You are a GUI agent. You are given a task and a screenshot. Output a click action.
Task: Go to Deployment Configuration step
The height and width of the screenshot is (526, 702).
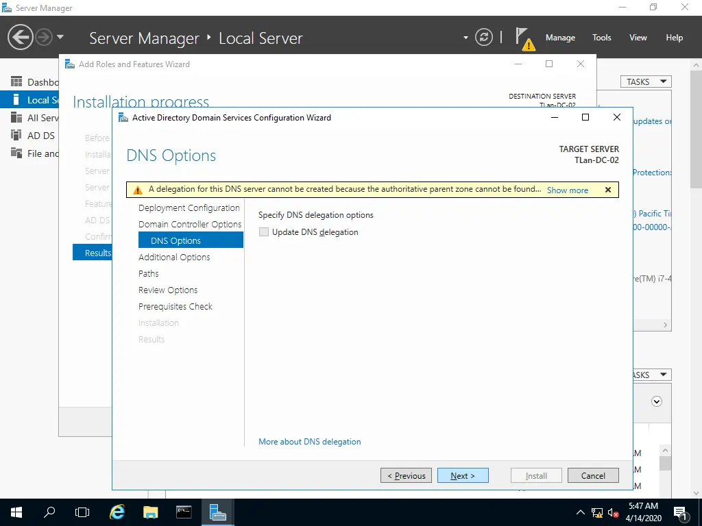(189, 208)
